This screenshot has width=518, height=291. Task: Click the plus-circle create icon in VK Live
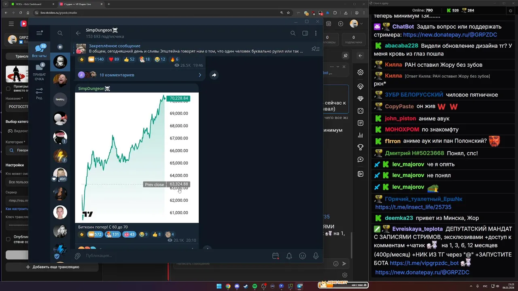[340, 24]
